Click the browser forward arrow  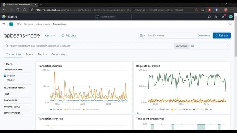(11, 10)
